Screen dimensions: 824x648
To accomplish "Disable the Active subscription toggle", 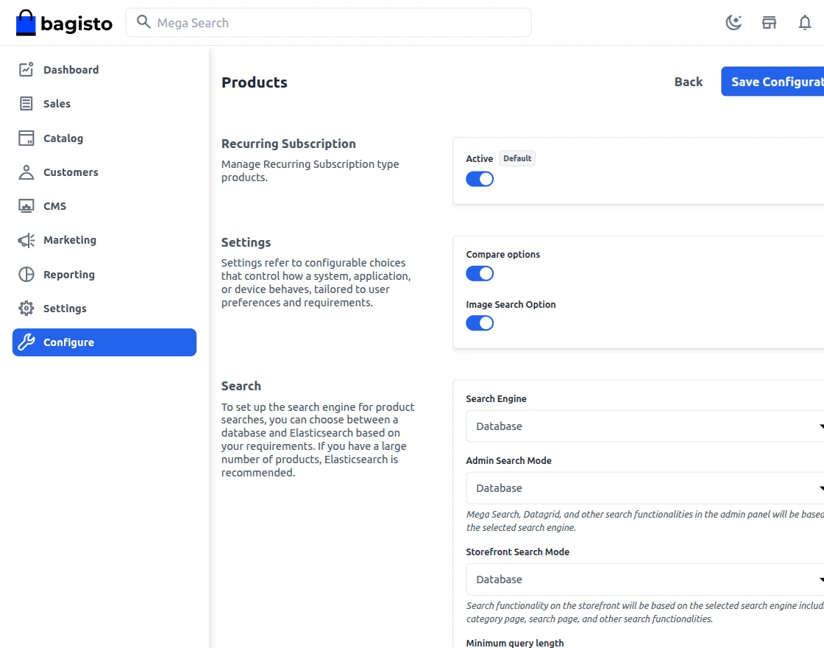I will 480,178.
